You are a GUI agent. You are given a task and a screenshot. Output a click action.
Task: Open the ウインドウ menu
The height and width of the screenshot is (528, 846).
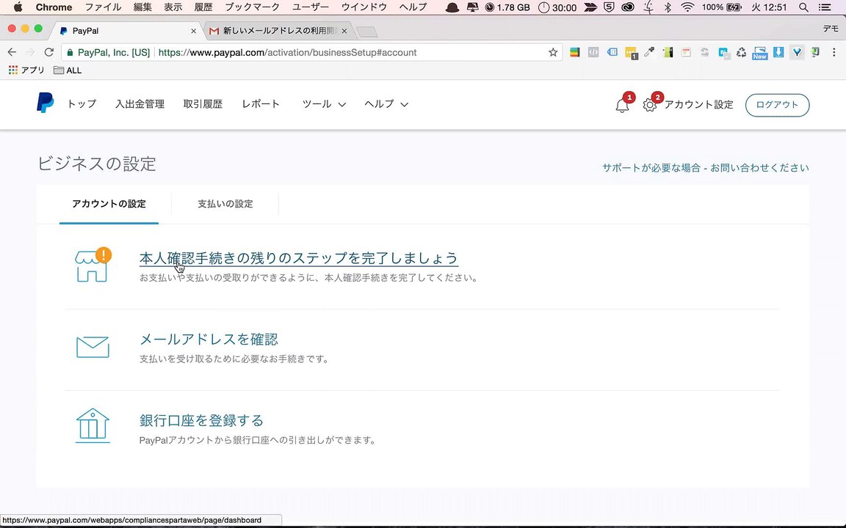click(x=364, y=7)
